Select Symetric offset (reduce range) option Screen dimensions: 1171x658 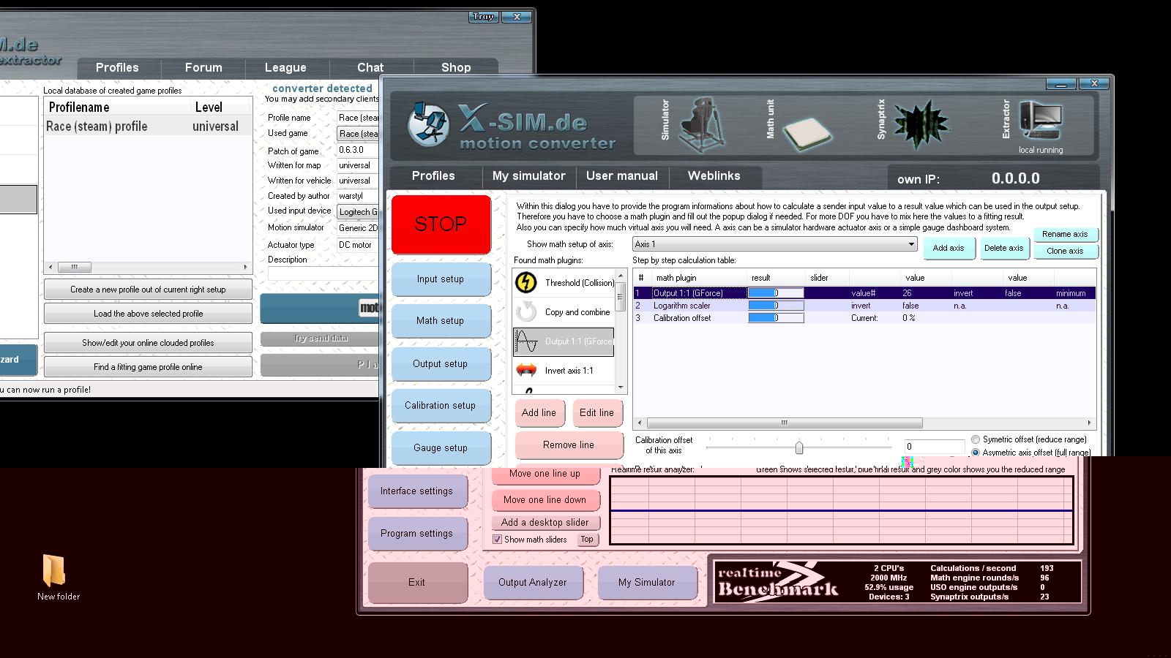(976, 439)
